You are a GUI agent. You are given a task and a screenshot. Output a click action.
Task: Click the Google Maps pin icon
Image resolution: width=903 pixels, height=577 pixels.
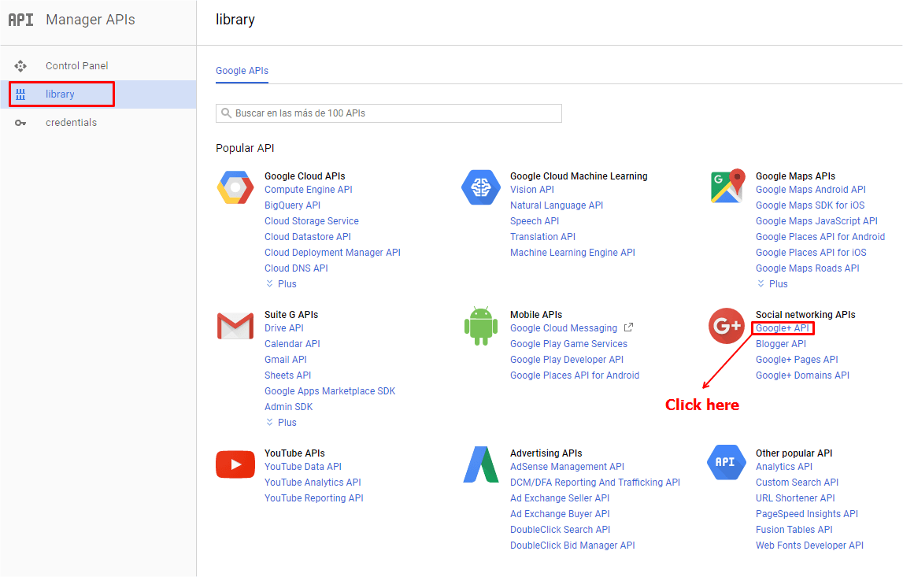727,187
